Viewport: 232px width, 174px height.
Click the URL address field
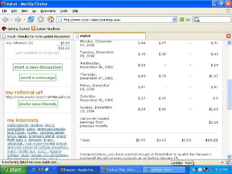point(117,19)
